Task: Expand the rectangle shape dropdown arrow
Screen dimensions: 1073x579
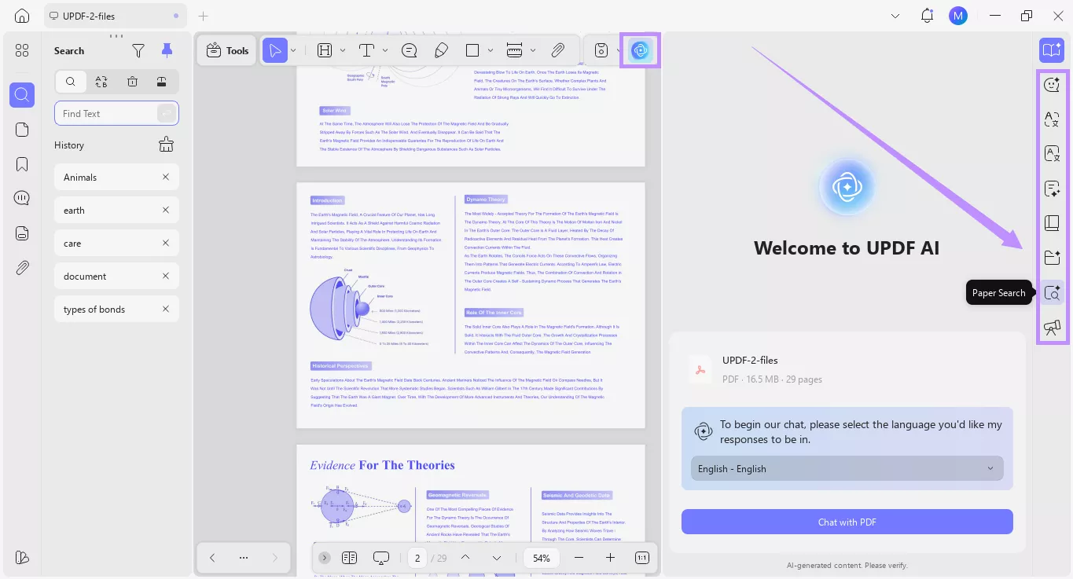Action: click(491, 50)
